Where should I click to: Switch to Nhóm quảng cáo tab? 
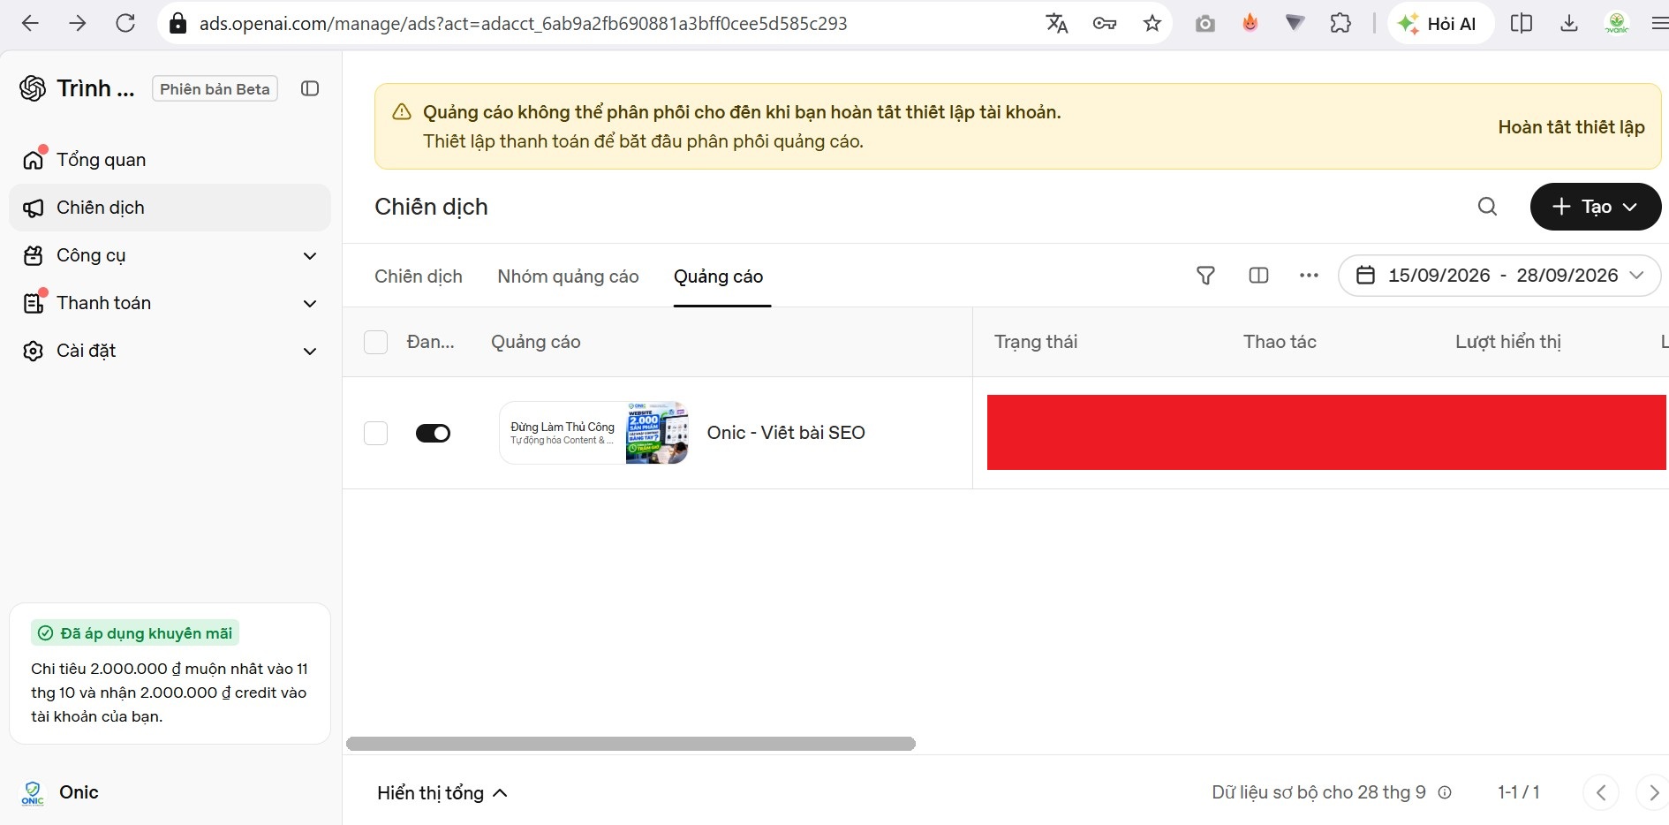568,276
